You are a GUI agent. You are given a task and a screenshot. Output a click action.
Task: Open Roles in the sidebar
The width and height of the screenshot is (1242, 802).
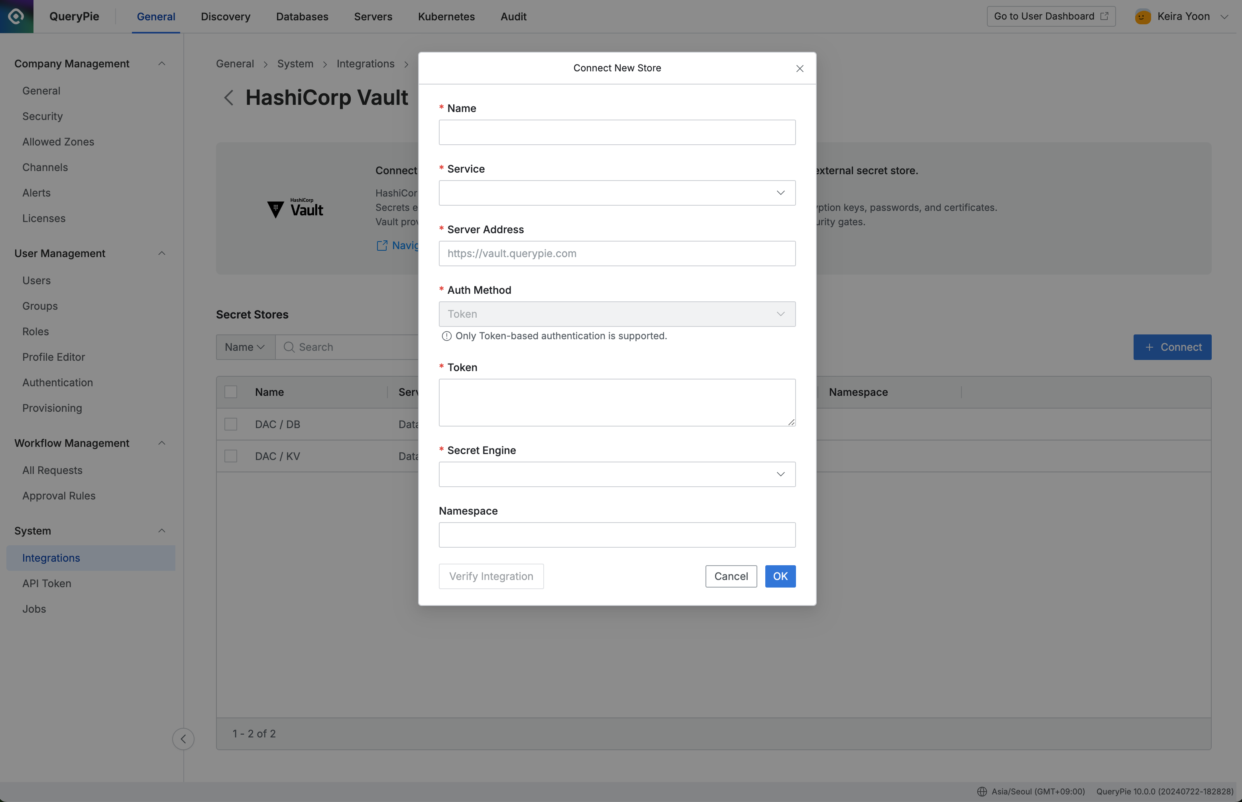click(35, 331)
